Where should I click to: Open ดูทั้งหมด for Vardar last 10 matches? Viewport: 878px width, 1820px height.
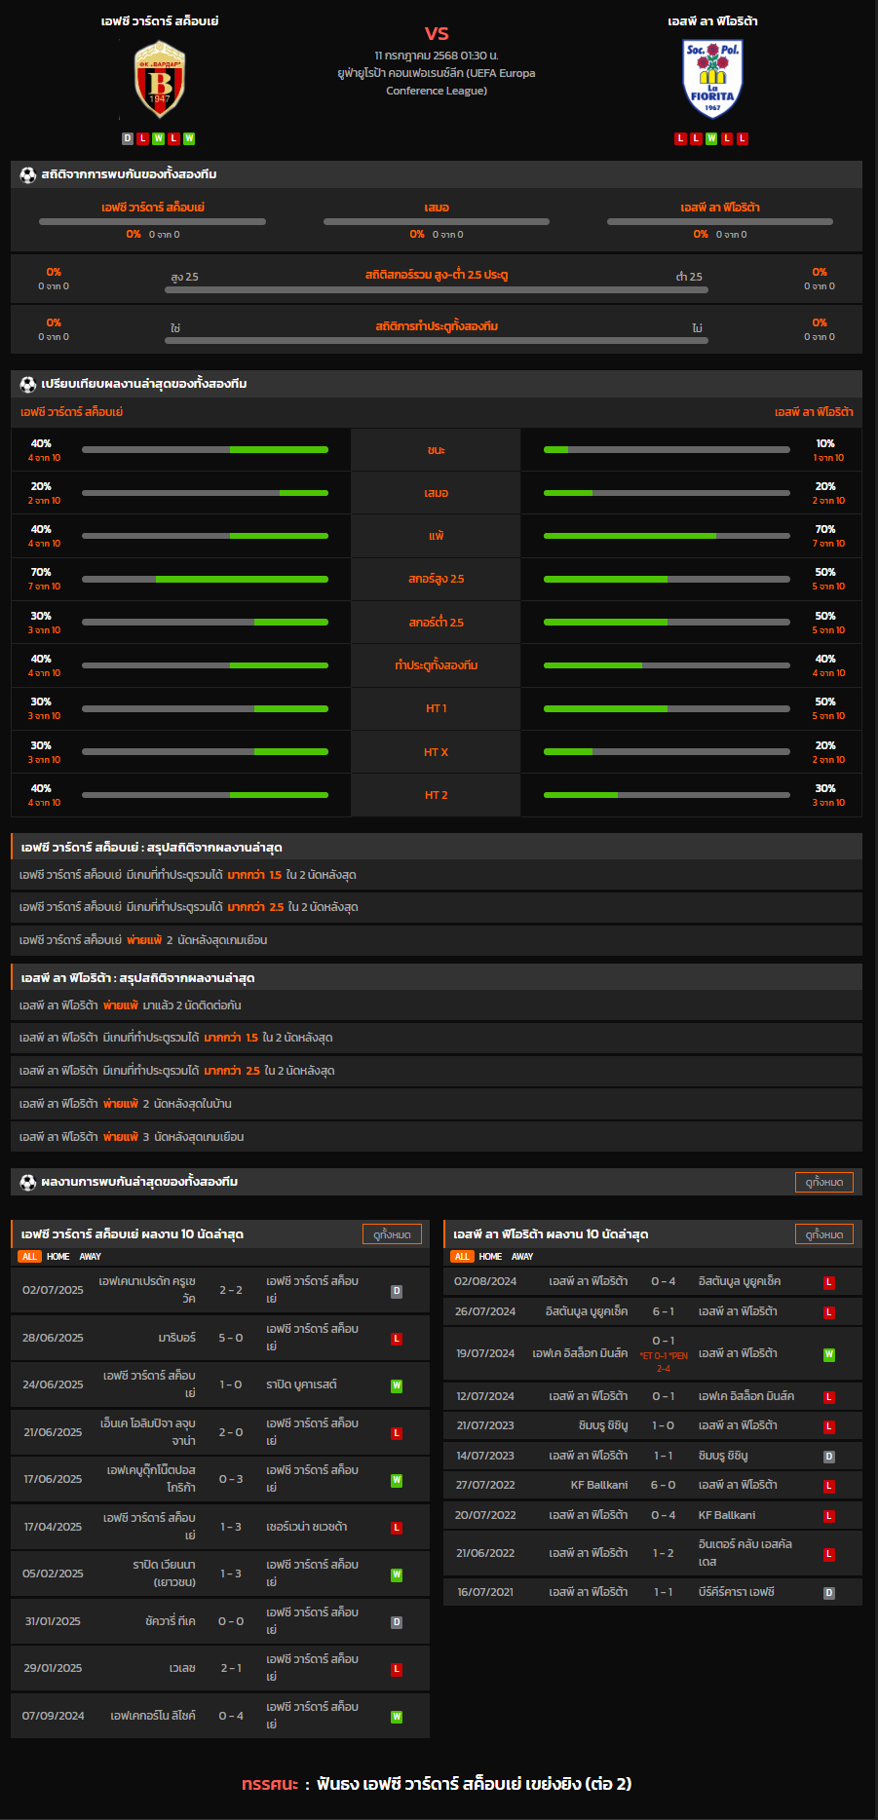pos(392,1234)
